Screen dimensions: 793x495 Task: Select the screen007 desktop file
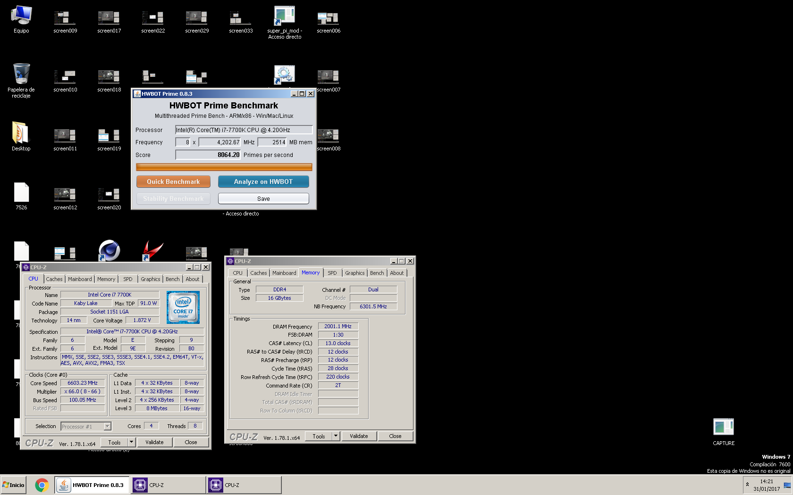(x=329, y=80)
